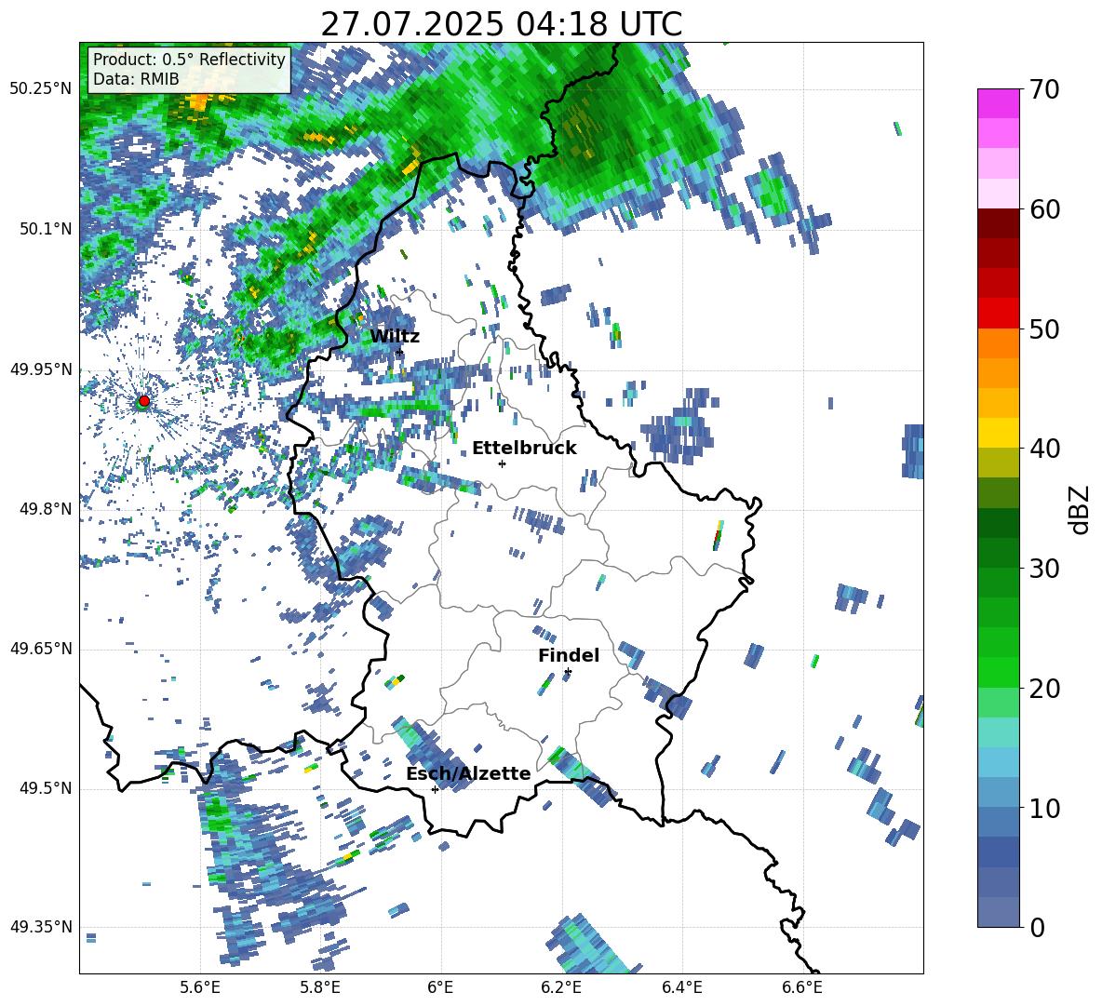
Task: Click the Findel city label
Action: 569,655
